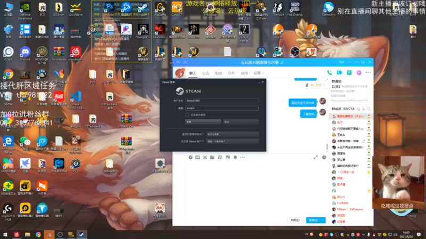
Task: Click the chat history scrollbar in QQ
Action: pyautogui.click(x=327, y=147)
